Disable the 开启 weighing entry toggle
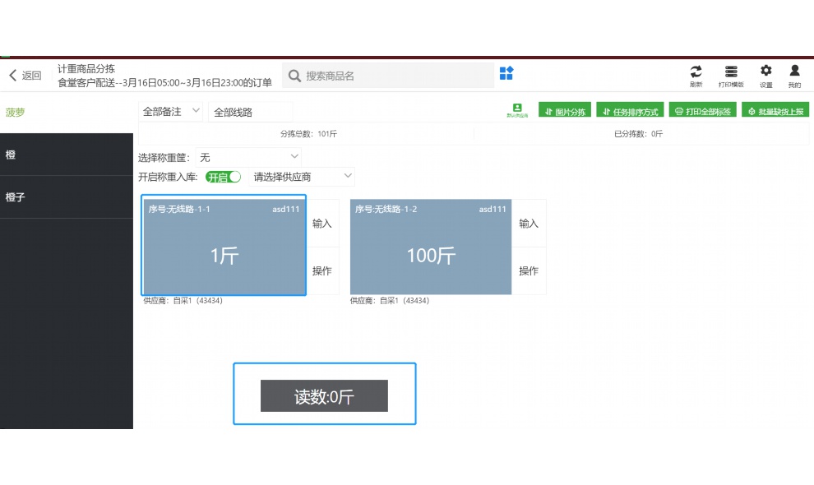Screen dimensions: 814x485 point(222,176)
